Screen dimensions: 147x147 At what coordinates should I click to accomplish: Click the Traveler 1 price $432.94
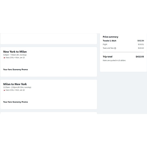[140, 41]
